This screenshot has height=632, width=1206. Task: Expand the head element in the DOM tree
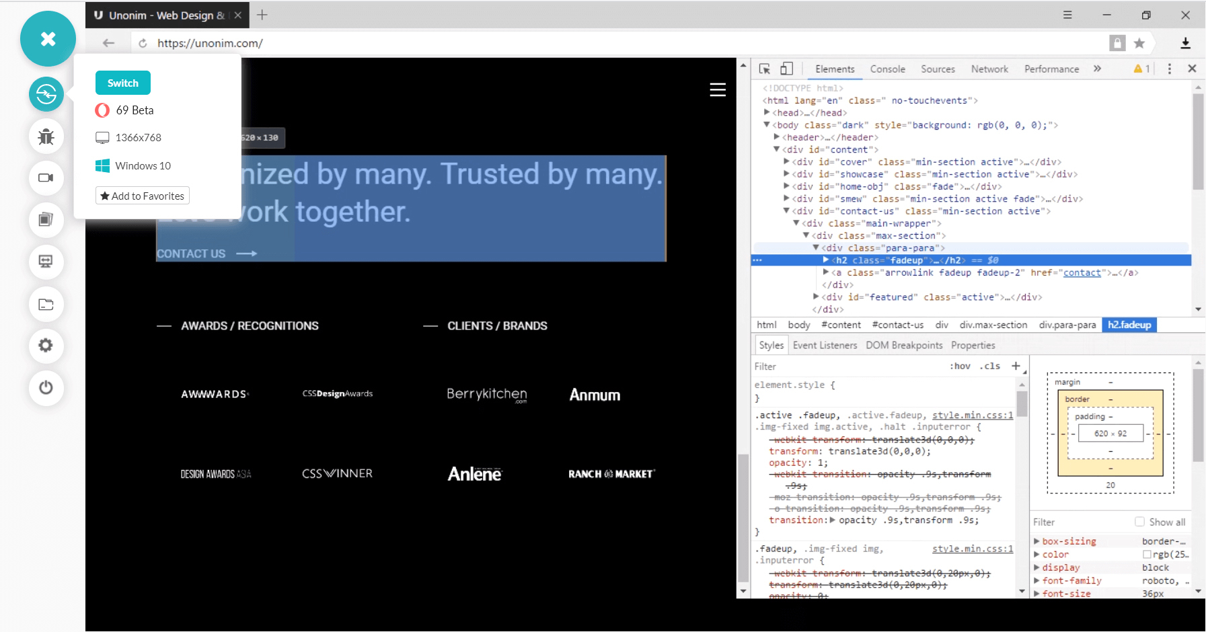click(x=767, y=112)
